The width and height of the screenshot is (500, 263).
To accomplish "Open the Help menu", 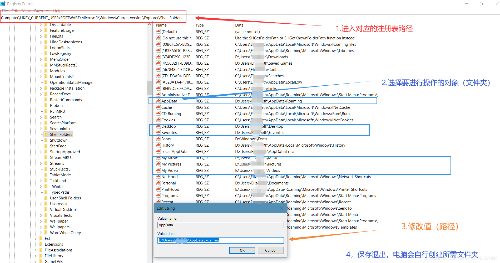I will [57, 11].
